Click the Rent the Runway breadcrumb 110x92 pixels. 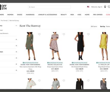coord(14,20)
